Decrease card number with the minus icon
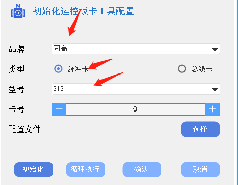This screenshot has height=185, width=238. coord(59,109)
